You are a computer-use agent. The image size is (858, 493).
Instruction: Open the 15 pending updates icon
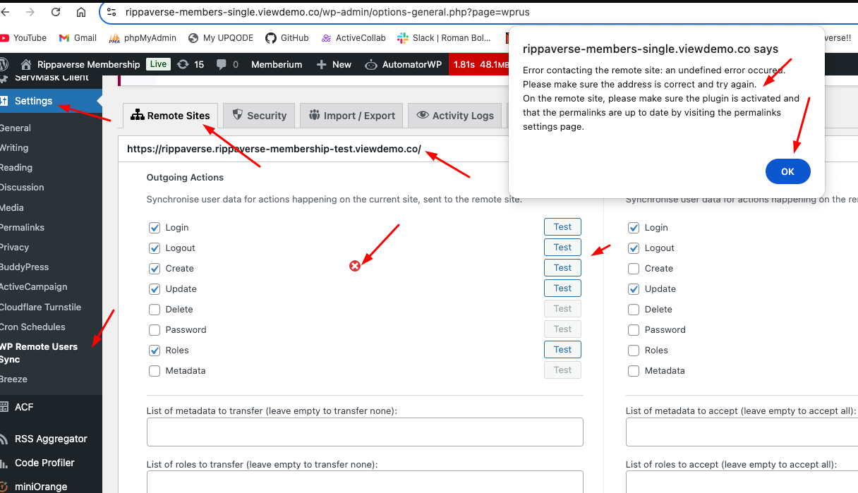(x=191, y=64)
